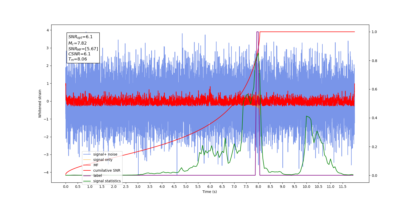Click the orange legend line for signal only
This screenshot has height=205, width=410.
tap(87, 160)
